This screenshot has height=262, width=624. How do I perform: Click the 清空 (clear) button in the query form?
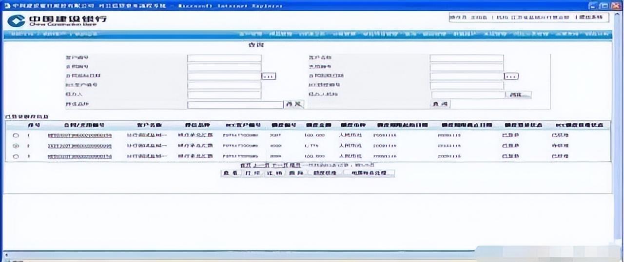(294, 105)
